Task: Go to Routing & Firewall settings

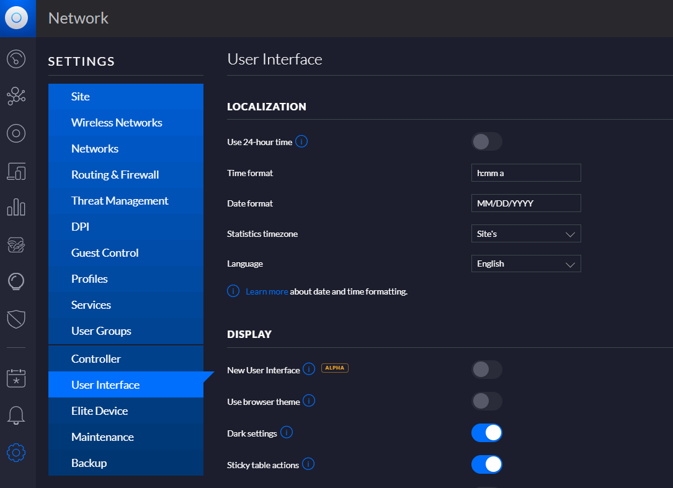Action: (115, 175)
